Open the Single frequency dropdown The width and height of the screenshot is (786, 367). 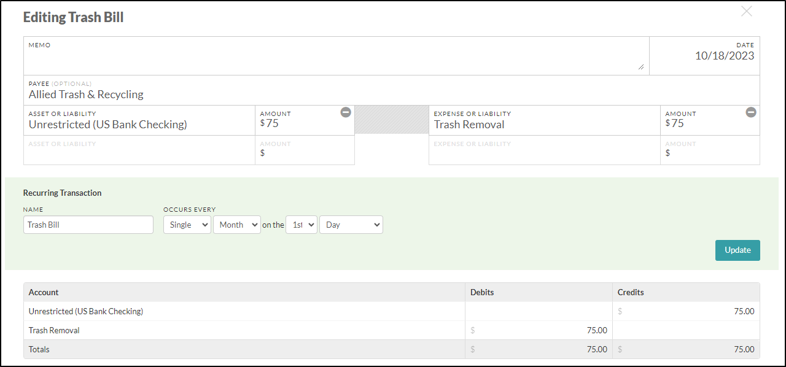pos(187,225)
